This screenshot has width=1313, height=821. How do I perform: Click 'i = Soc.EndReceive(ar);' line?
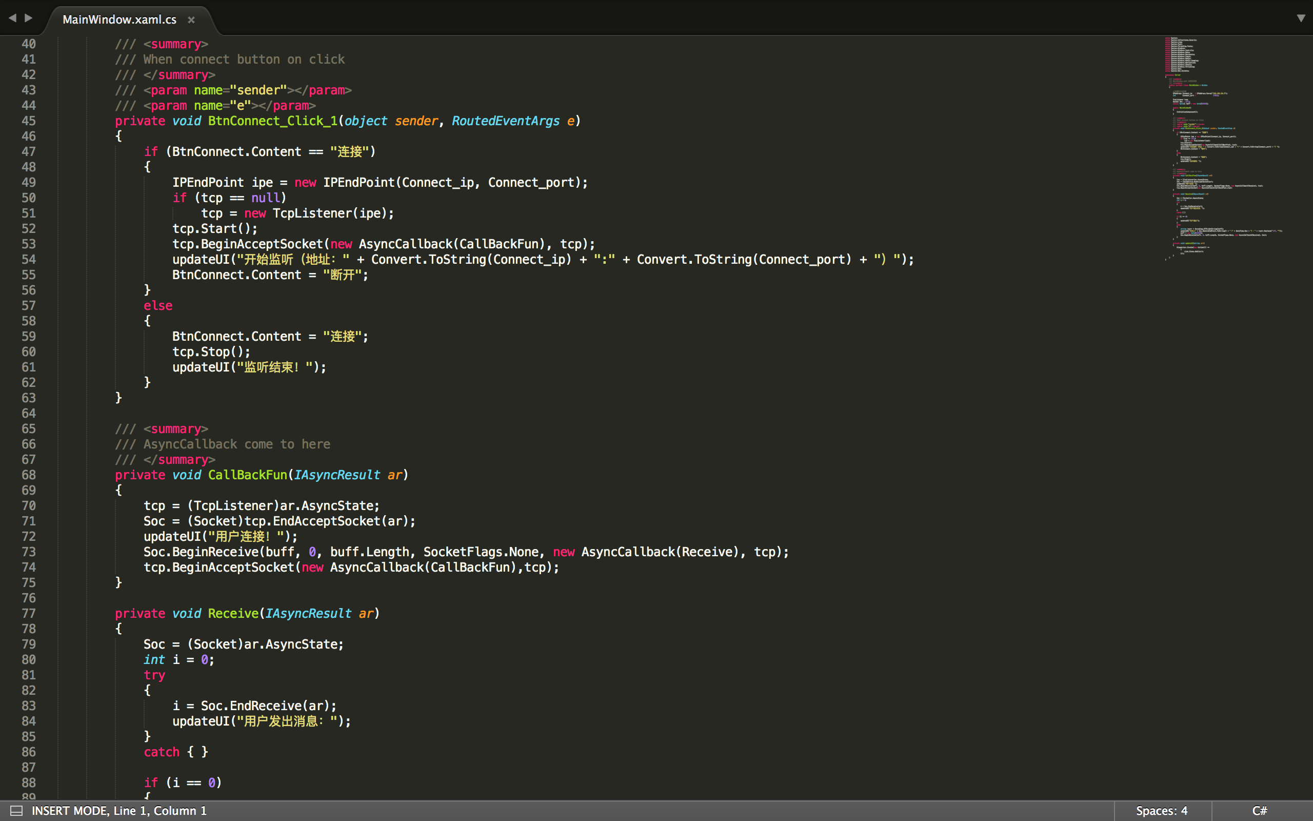(x=254, y=706)
